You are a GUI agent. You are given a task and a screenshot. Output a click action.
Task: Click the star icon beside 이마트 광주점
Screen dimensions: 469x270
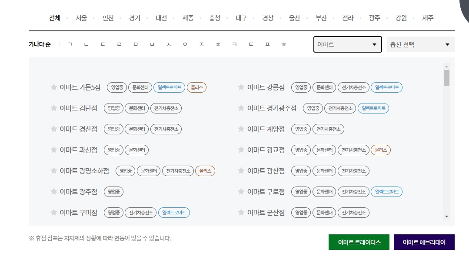(53, 191)
